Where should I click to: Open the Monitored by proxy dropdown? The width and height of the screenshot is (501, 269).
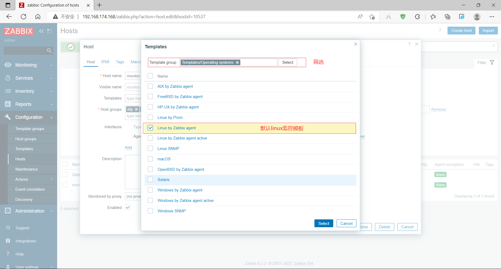click(x=133, y=196)
